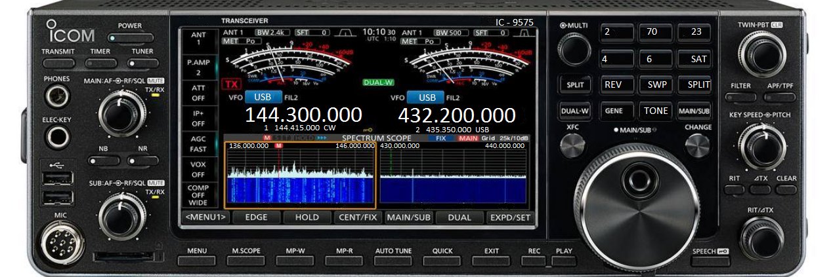Open the BW 500 bandwidth field
The height and width of the screenshot is (277, 833).
coord(450,32)
